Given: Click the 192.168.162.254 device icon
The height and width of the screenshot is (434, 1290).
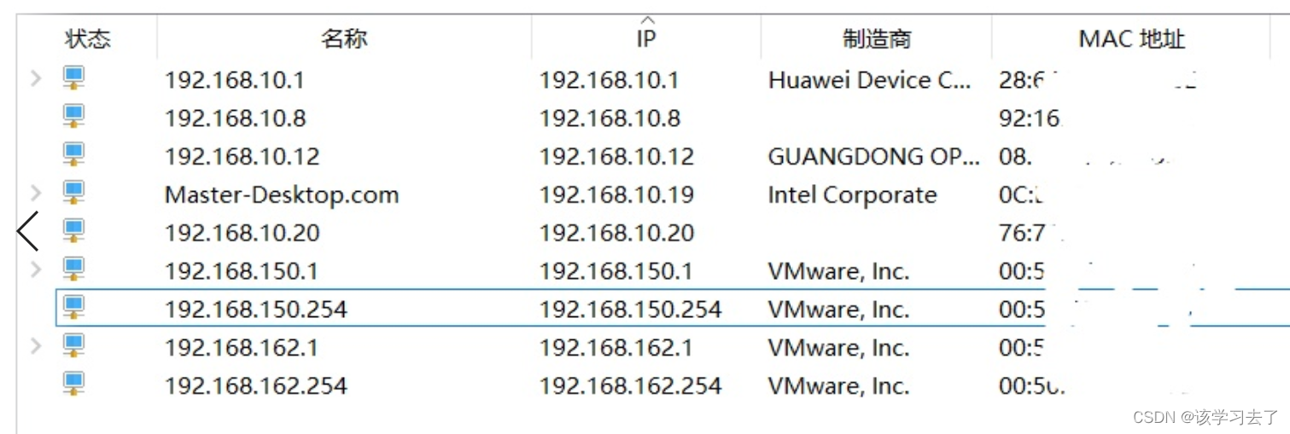Looking at the screenshot, I should (74, 385).
